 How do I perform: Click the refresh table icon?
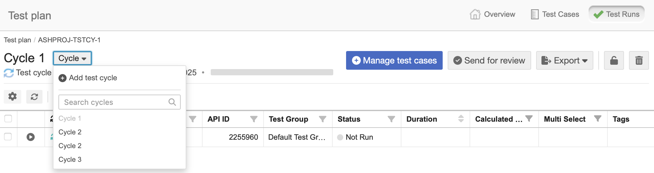coord(34,97)
